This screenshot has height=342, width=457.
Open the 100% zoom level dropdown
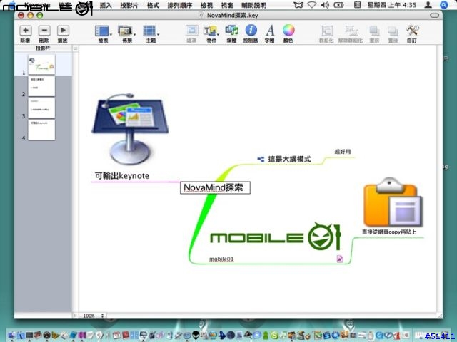pos(93,316)
